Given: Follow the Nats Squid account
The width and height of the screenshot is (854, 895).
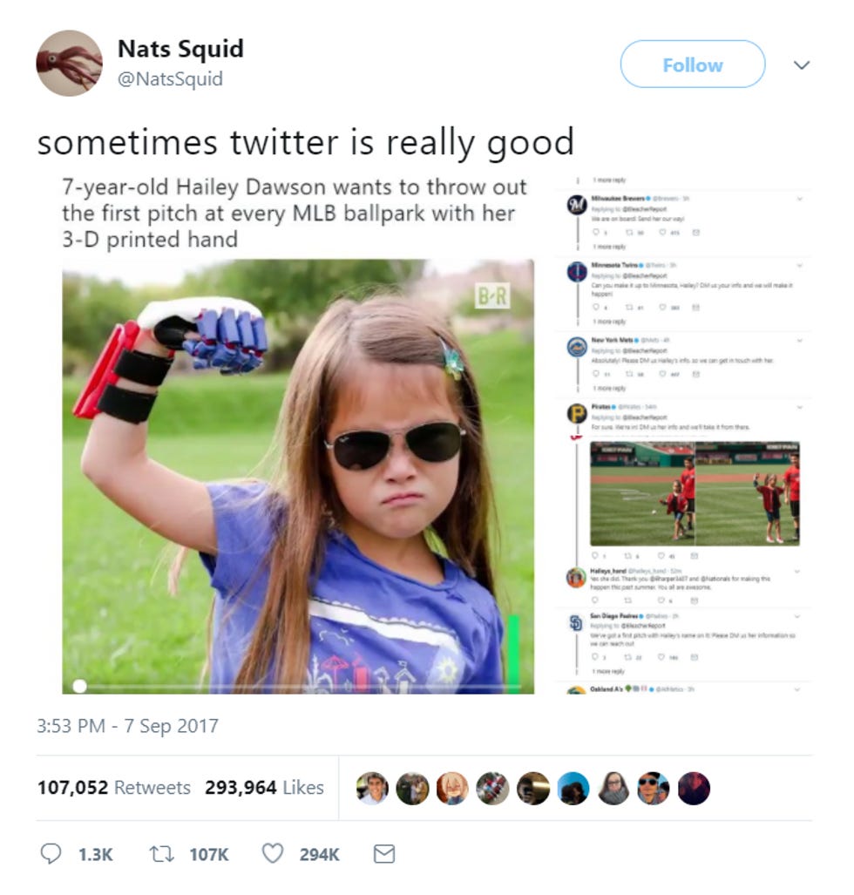Looking at the screenshot, I should [693, 64].
